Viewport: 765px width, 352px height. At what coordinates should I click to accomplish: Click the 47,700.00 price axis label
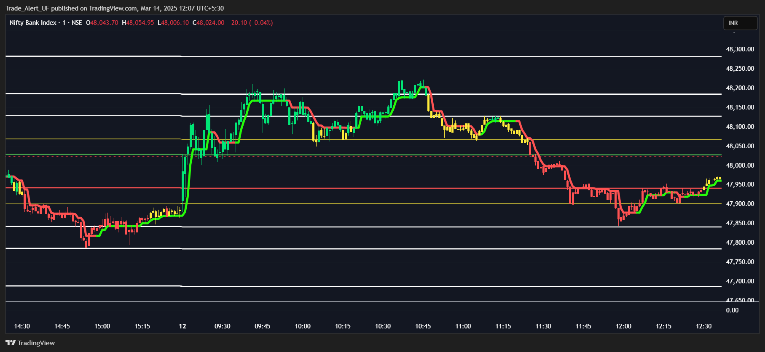(x=740, y=281)
